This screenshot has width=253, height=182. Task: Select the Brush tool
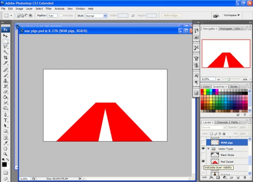pyautogui.click(x=5, y=75)
